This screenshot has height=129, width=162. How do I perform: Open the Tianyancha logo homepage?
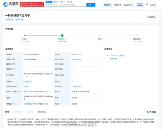pos(11,4)
